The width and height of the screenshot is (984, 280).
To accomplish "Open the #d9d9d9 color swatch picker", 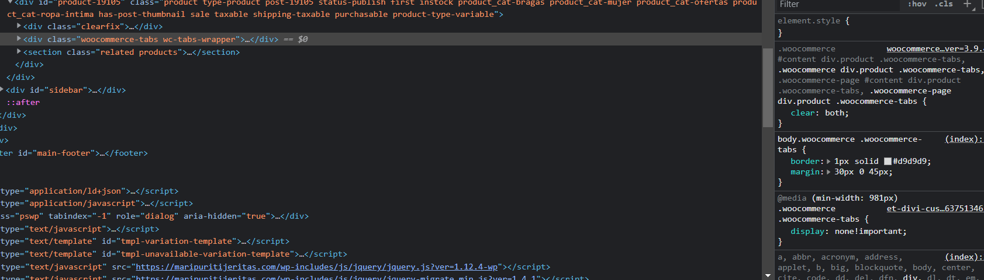I will click(888, 162).
